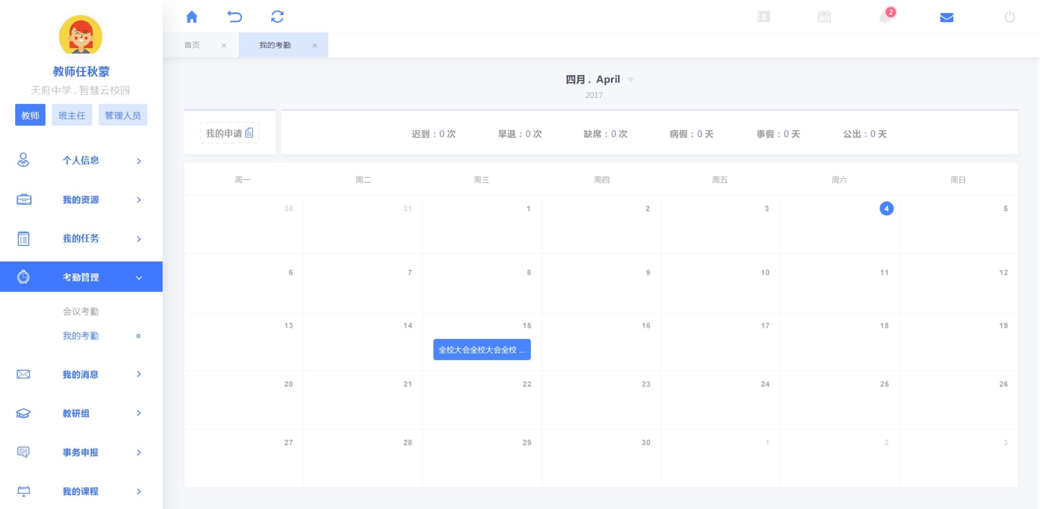Open the calendar icon in top bar
Screen dimensions: 1040x509
[824, 17]
